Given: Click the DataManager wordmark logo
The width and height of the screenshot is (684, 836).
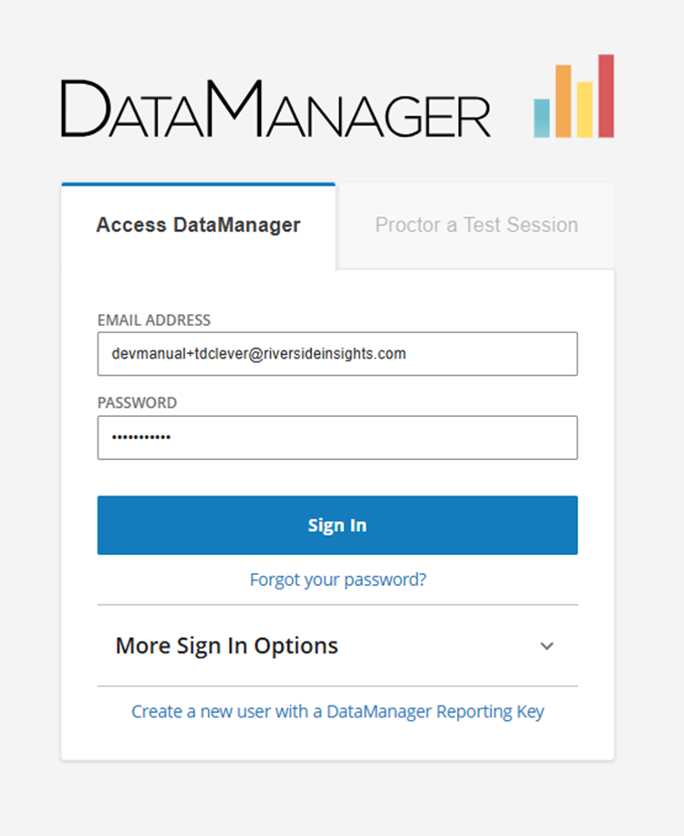Looking at the screenshot, I should [x=275, y=110].
